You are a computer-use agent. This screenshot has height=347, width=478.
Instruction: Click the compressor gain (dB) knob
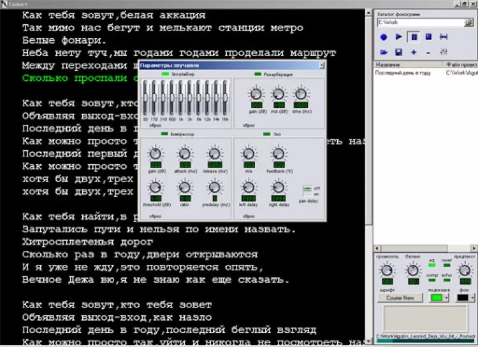click(x=156, y=154)
